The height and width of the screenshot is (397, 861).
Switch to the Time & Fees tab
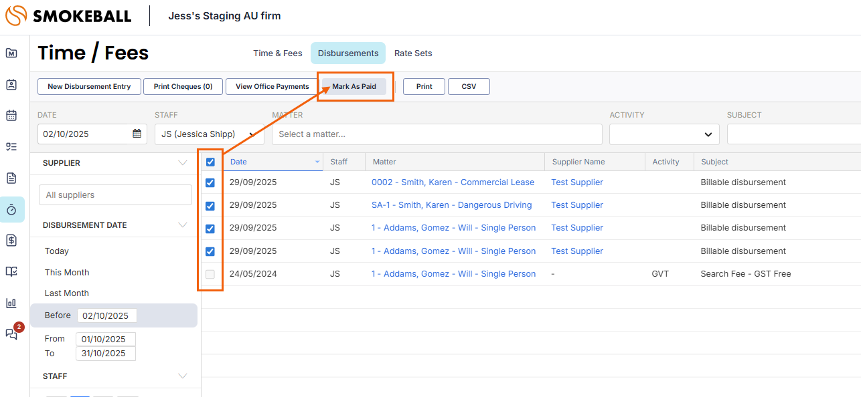[x=277, y=53]
